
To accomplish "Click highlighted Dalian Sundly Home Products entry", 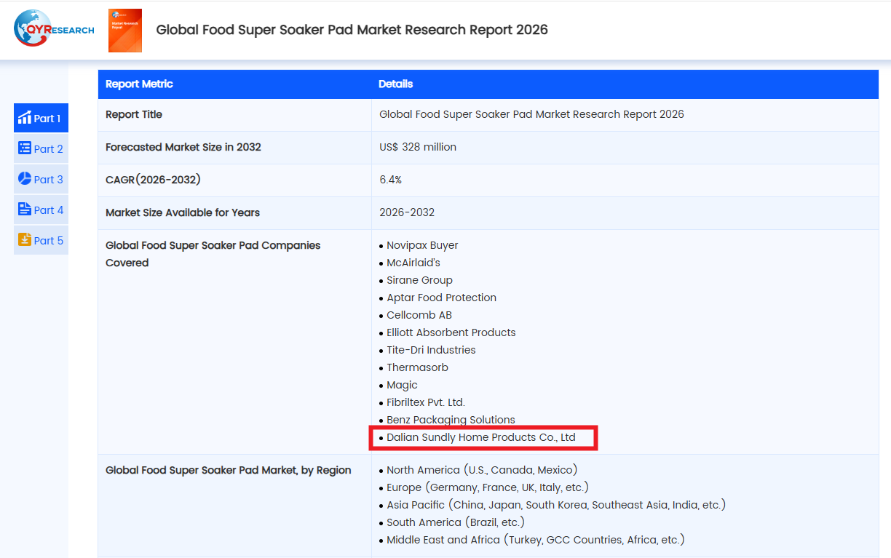I will click(x=480, y=437).
